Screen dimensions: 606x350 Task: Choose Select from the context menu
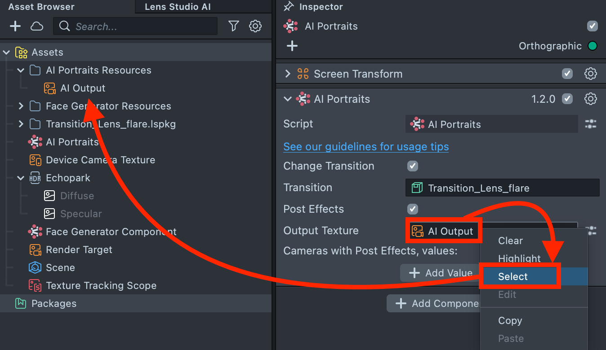[513, 277]
